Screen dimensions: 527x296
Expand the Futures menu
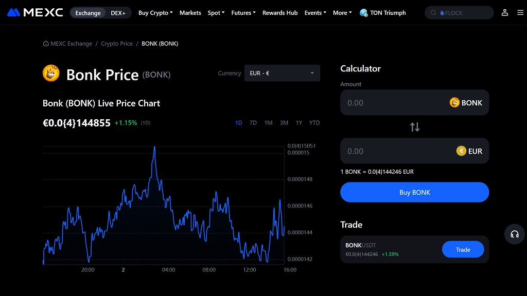[x=243, y=13]
